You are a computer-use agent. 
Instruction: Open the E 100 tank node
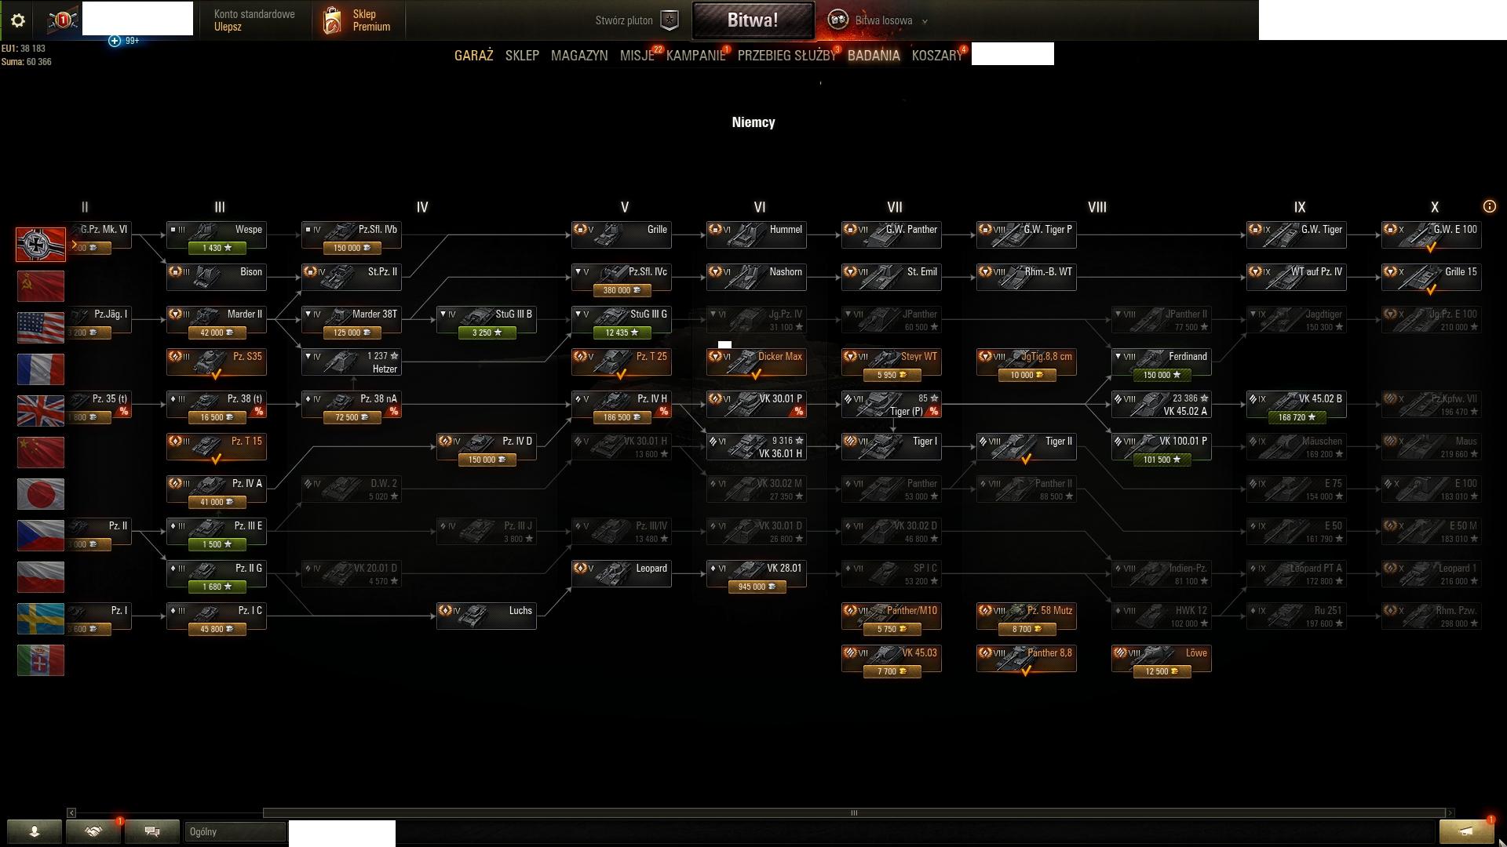pos(1432,489)
